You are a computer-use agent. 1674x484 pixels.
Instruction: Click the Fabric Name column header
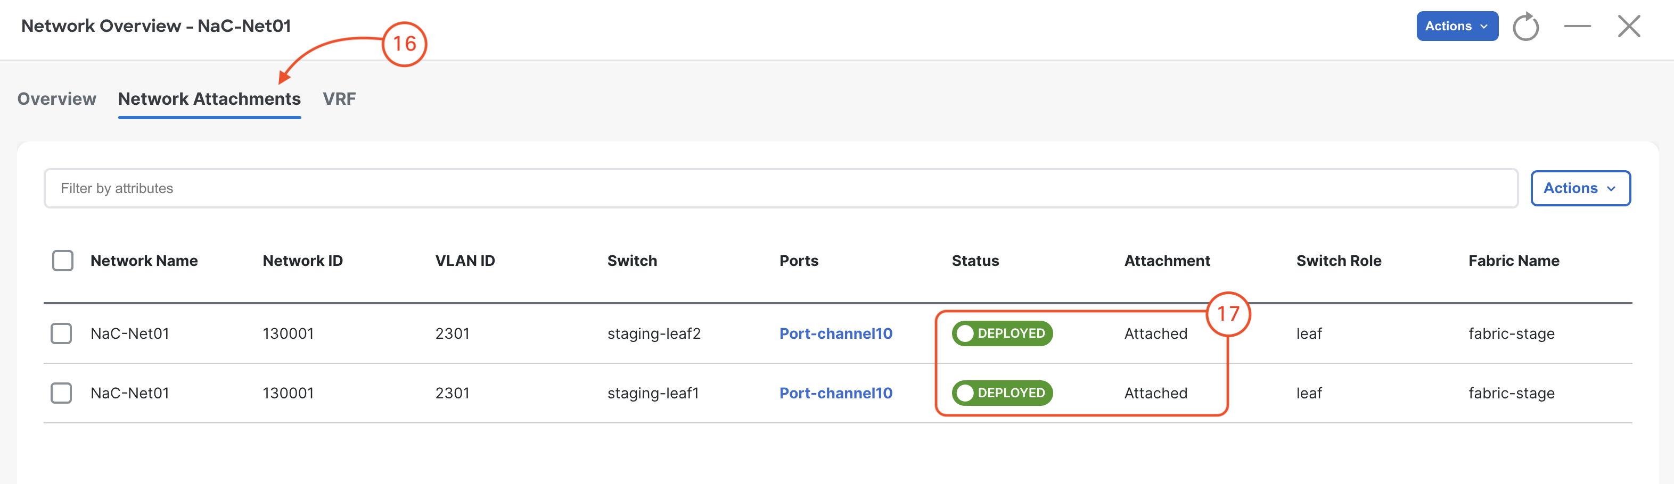point(1514,261)
